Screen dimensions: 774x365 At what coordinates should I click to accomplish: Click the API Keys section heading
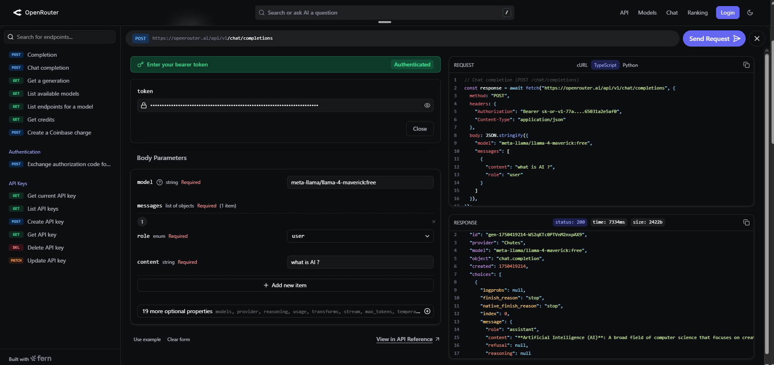pyautogui.click(x=18, y=184)
